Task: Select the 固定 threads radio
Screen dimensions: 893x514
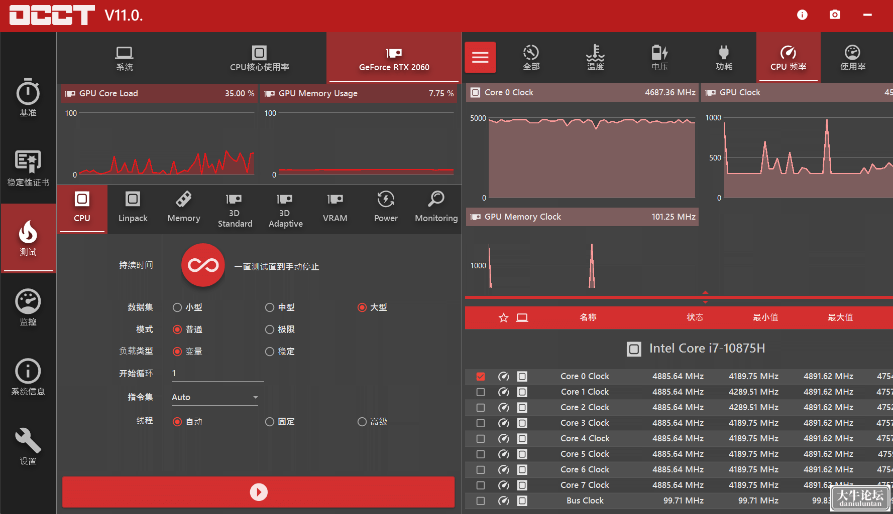Action: (270, 422)
